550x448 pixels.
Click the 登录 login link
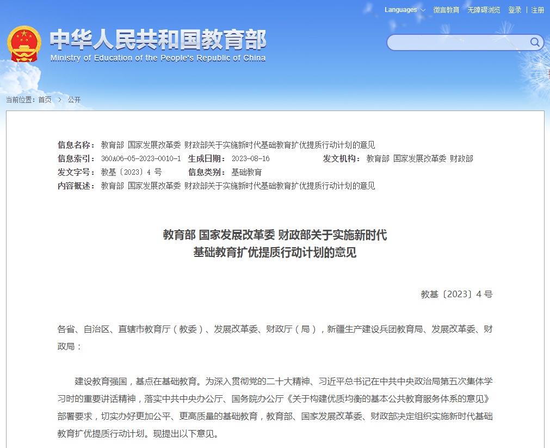pos(515,10)
